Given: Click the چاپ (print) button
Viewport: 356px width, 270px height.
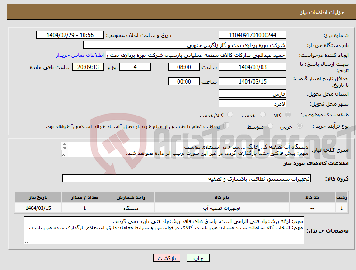Looking at the screenshot, I should point(198,258).
